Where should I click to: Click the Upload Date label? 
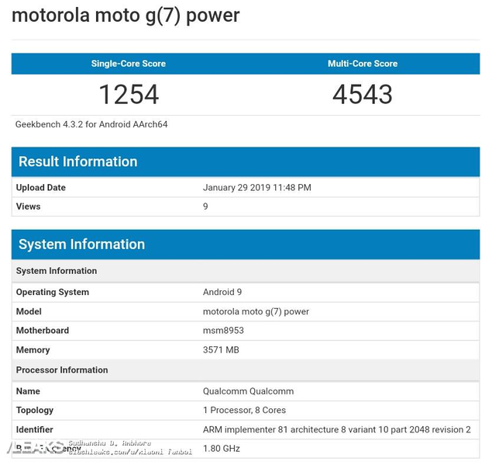(x=41, y=188)
